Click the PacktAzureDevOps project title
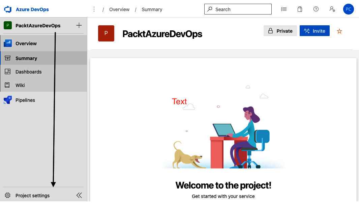359x203 pixels. 162,34
